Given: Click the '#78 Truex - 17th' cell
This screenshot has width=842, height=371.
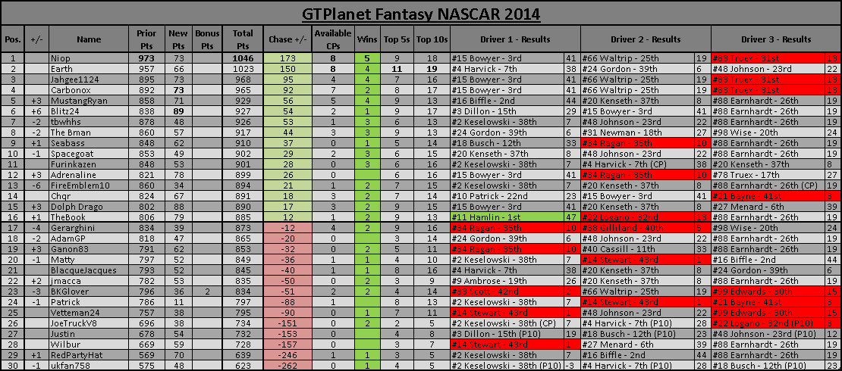Looking at the screenshot, I should pos(768,174).
